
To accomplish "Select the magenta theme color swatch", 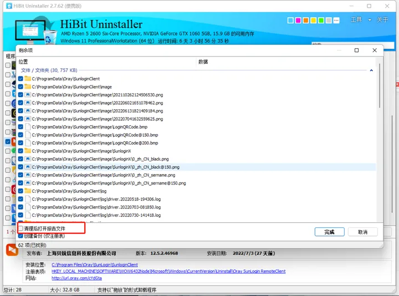I will tap(298, 21).
